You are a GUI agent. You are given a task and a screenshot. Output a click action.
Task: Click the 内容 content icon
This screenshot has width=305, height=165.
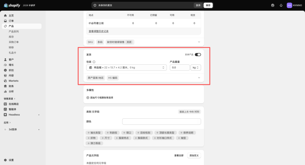(x=5, y=75)
